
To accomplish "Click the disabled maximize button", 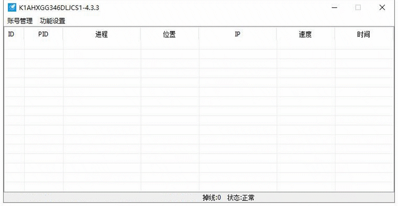I will click(x=358, y=8).
